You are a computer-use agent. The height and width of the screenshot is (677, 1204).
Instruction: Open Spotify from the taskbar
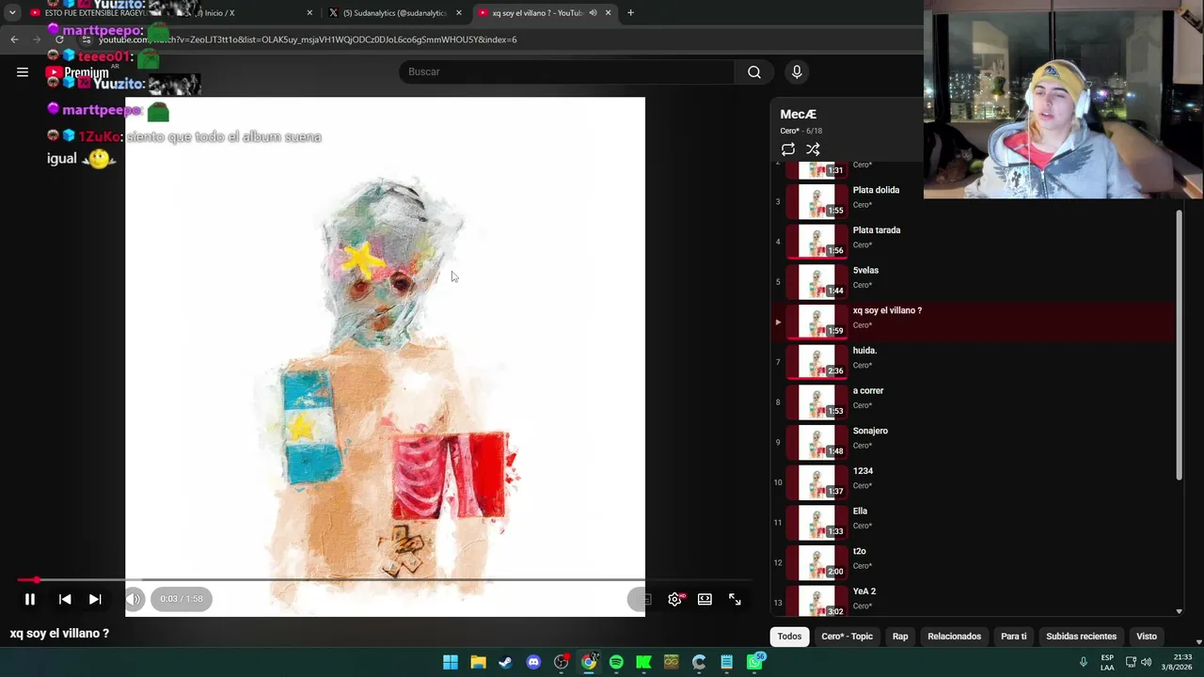point(616,662)
